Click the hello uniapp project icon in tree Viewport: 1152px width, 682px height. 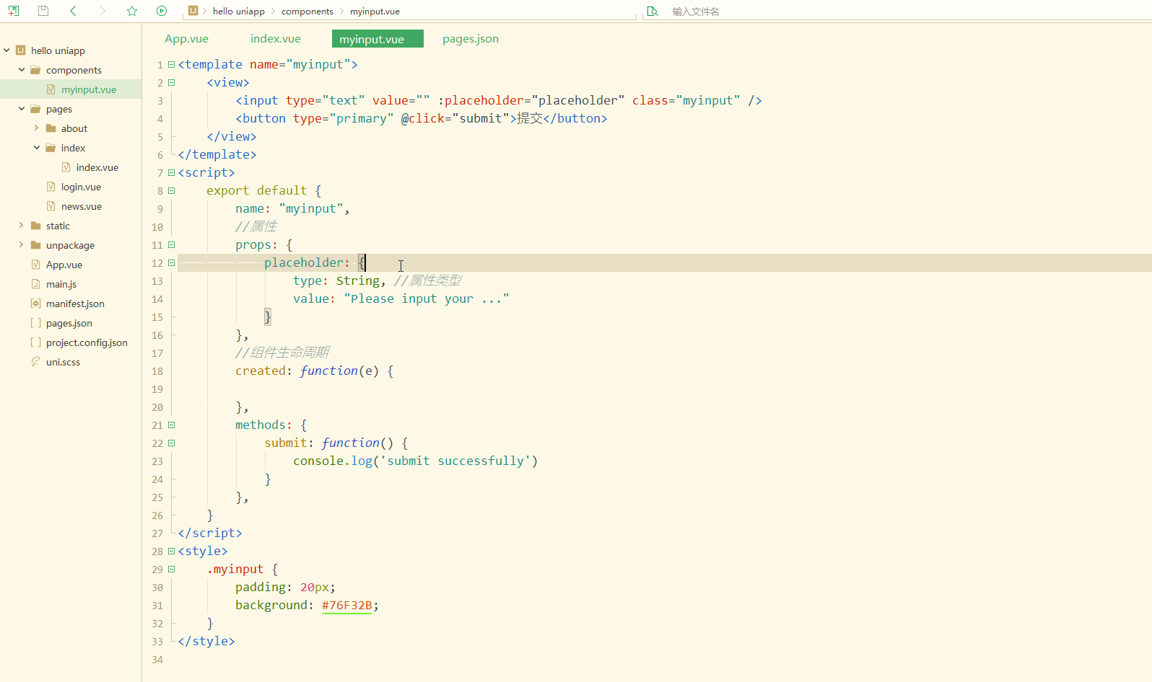click(21, 50)
